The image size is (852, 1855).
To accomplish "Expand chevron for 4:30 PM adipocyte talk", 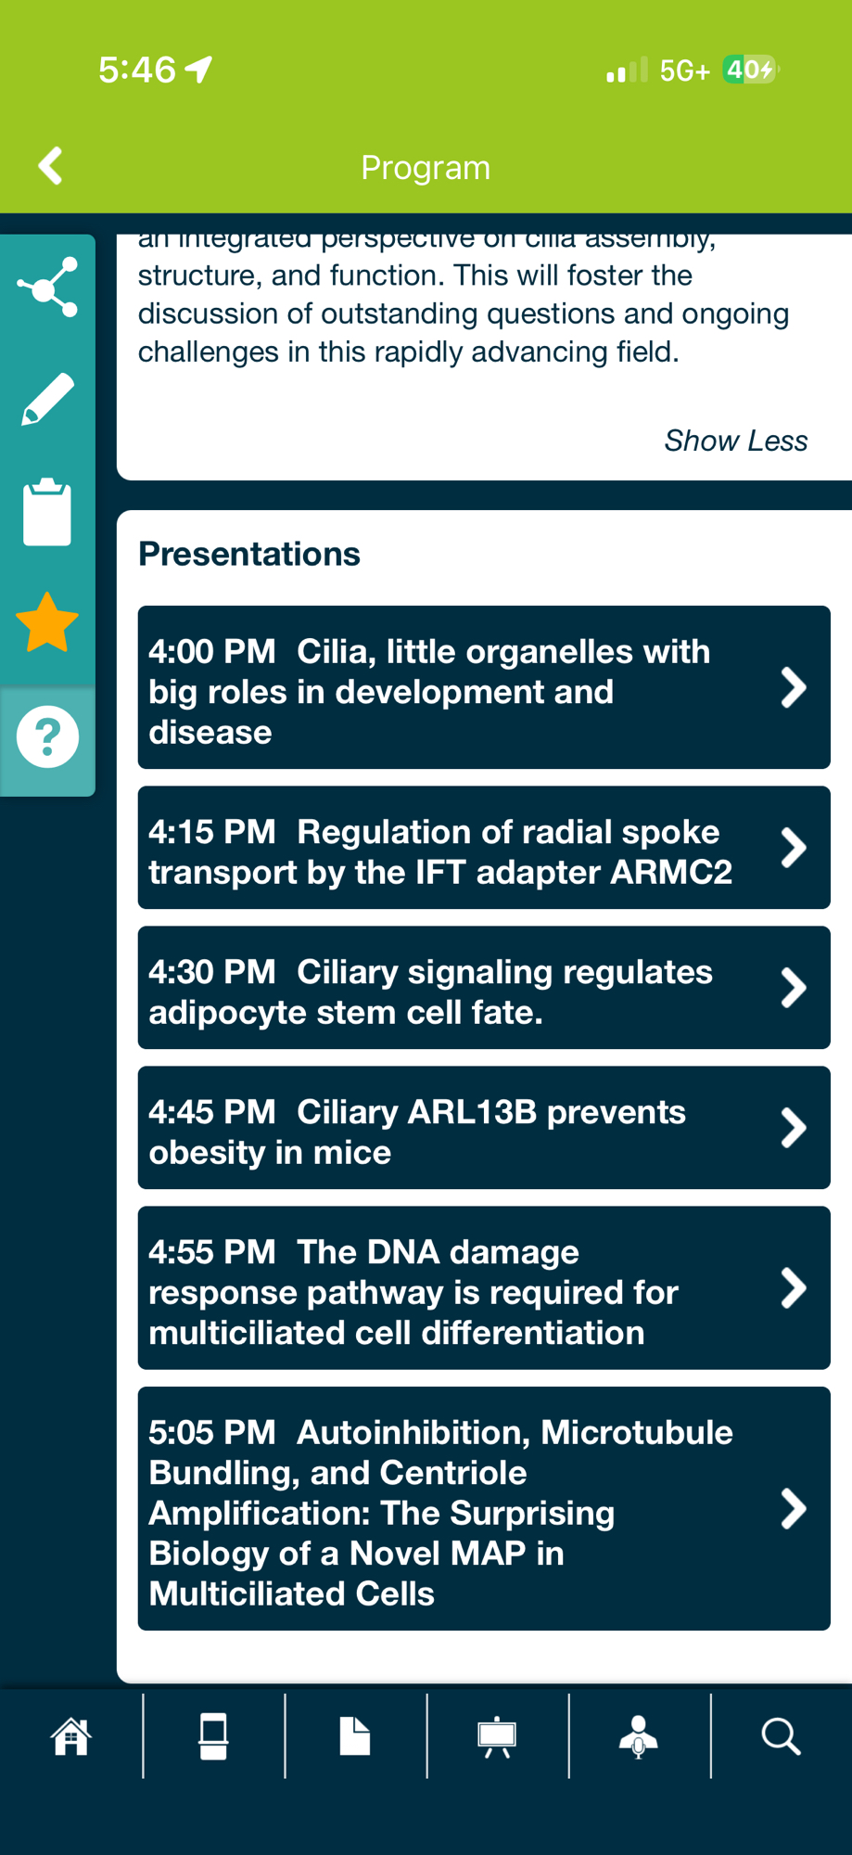I will (794, 988).
